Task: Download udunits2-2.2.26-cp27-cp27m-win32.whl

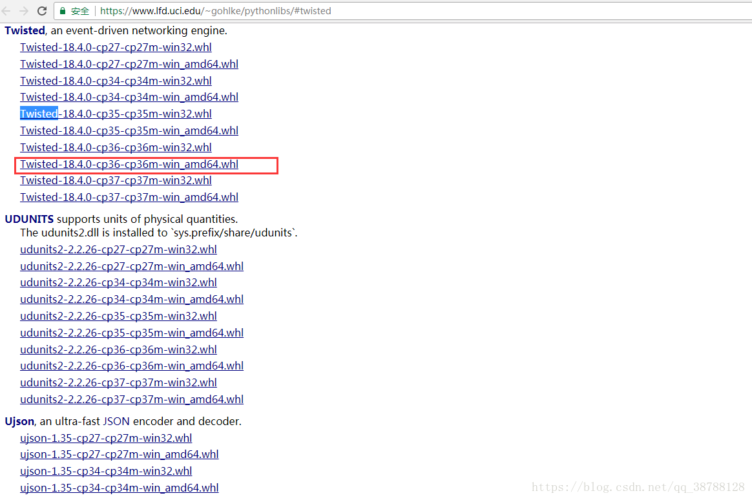Action: point(118,250)
